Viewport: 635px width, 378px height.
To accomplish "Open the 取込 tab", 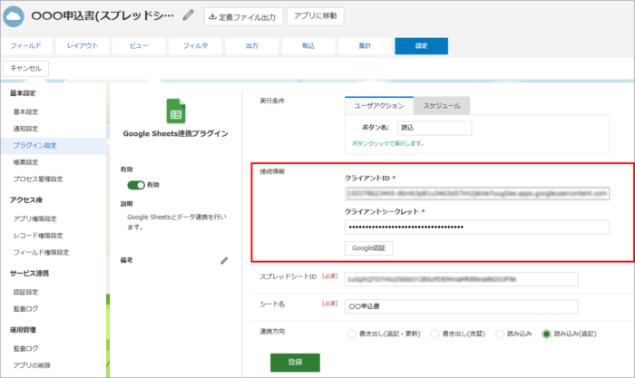I will click(308, 45).
